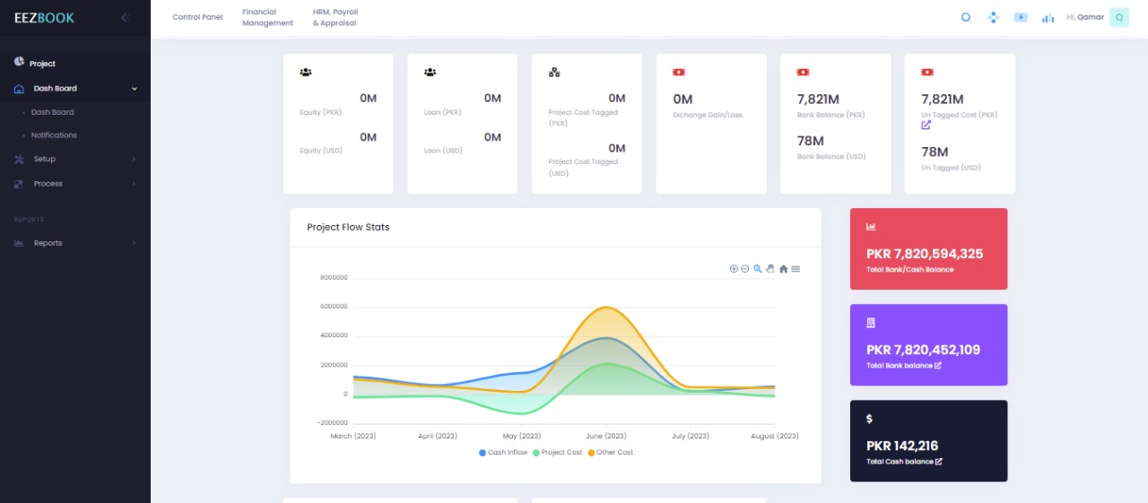Expand the Process sidebar menu
The height and width of the screenshot is (503, 1148).
pos(48,184)
